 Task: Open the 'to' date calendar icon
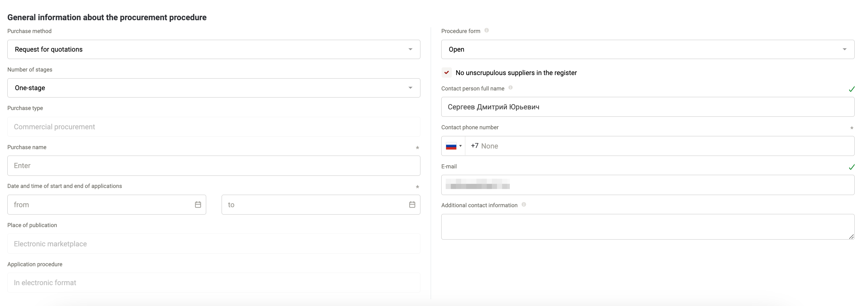[412, 205]
